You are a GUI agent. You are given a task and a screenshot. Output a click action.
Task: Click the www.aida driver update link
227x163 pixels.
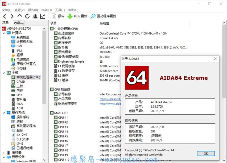(x=110, y=104)
